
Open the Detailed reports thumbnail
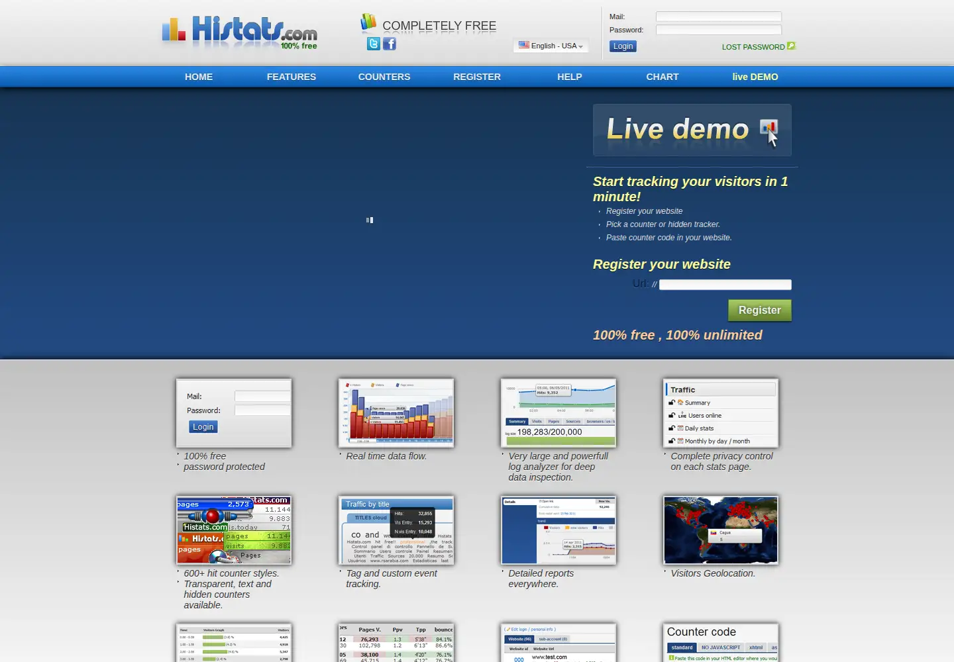coord(558,530)
